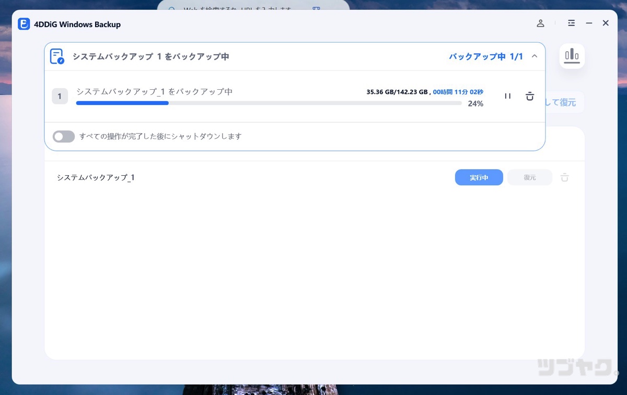Collapse the backup progress panel
This screenshot has width=627, height=395.
click(534, 56)
